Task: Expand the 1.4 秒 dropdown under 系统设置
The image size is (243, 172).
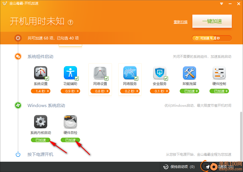Action: click(x=41, y=91)
